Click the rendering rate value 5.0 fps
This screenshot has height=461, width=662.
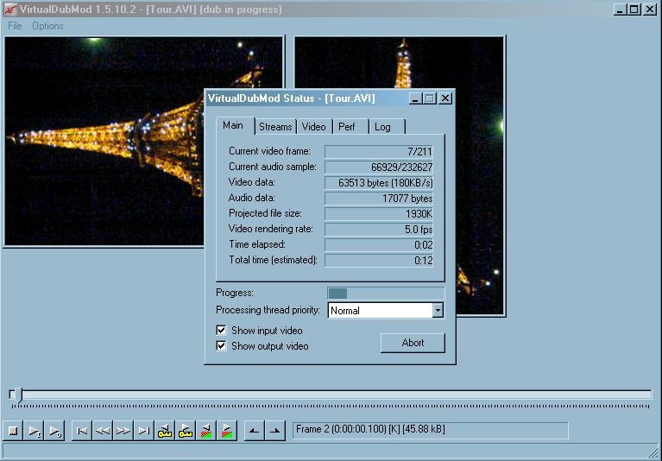[379, 230]
